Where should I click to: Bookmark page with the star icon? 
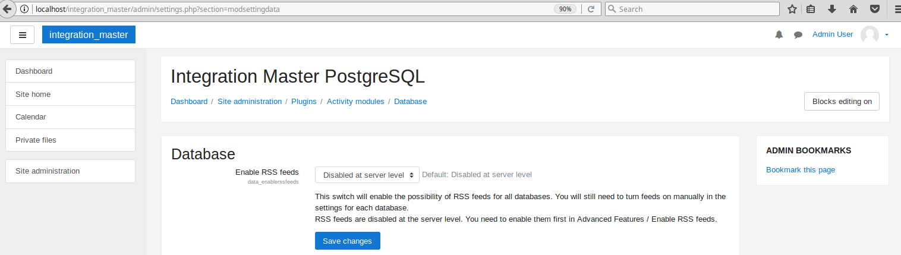(792, 9)
